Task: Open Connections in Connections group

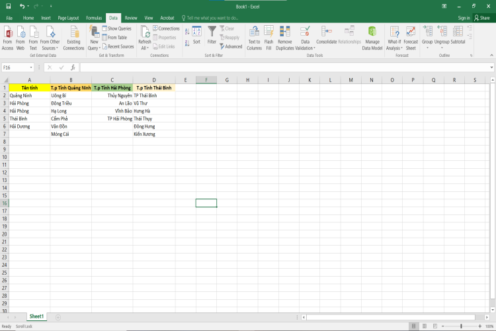Action: coord(166,28)
